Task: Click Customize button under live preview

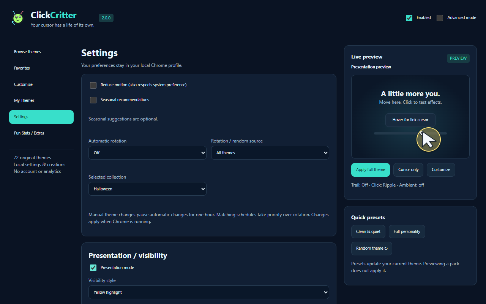Action: (441, 170)
